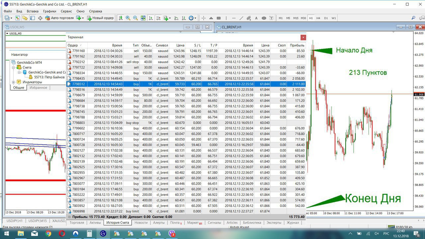Zoom out on the chart
Image resolution: width=425 pixels, height=239 pixels.
[135, 18]
